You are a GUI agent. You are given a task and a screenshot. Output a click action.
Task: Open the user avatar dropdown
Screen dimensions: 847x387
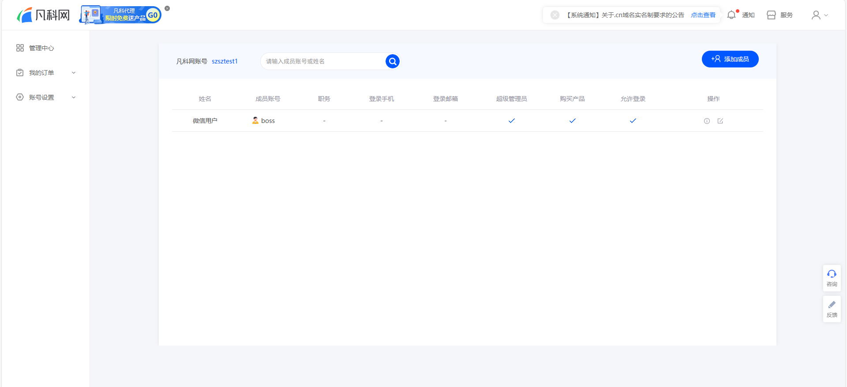819,15
